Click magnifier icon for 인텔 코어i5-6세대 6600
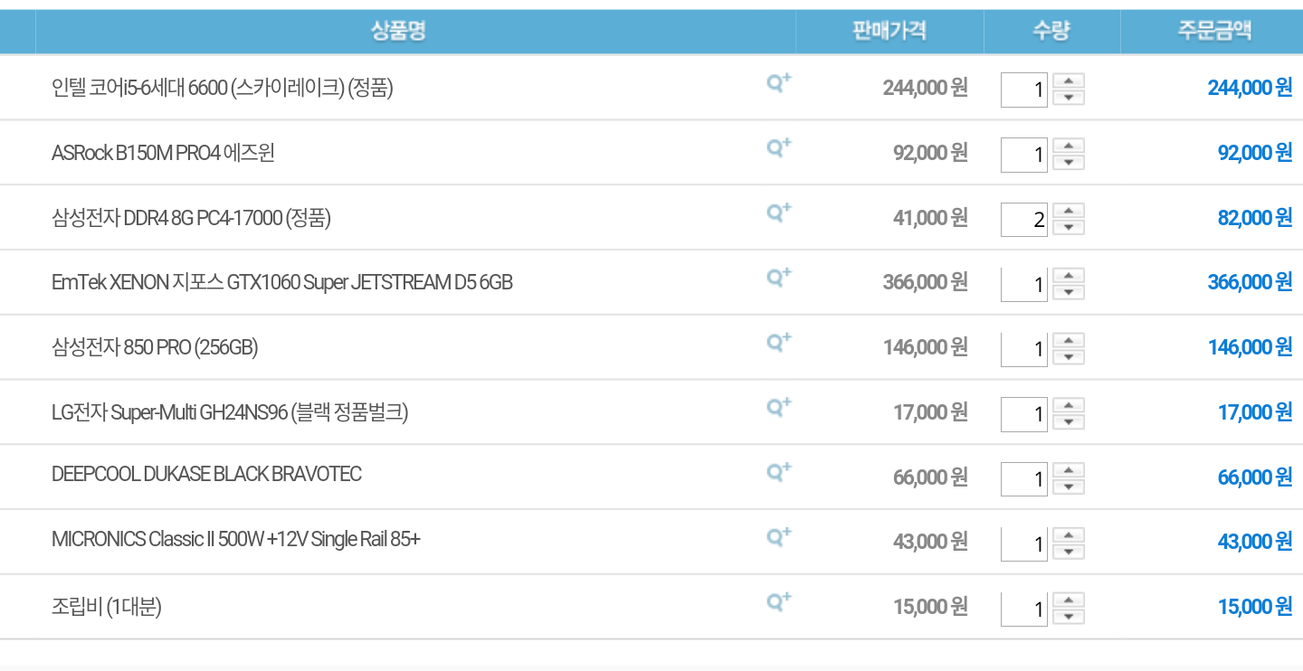Screen dimensions: 1303x671 pos(778,83)
